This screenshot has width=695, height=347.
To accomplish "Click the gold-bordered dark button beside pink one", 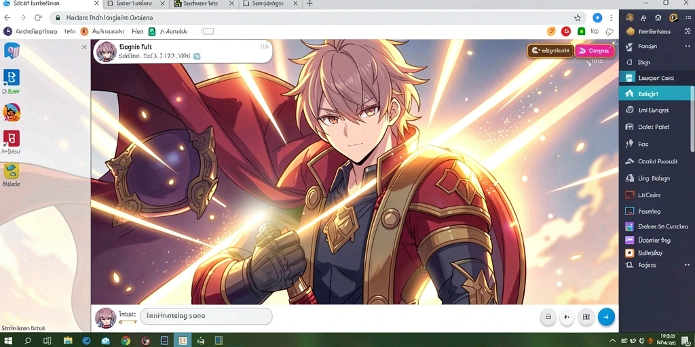I will (x=550, y=51).
